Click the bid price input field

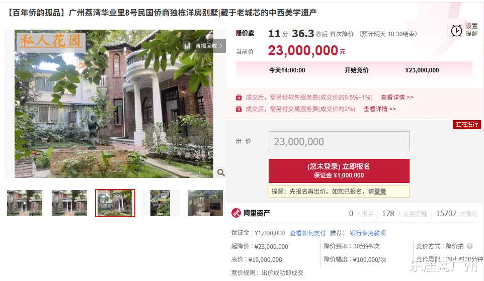click(339, 141)
